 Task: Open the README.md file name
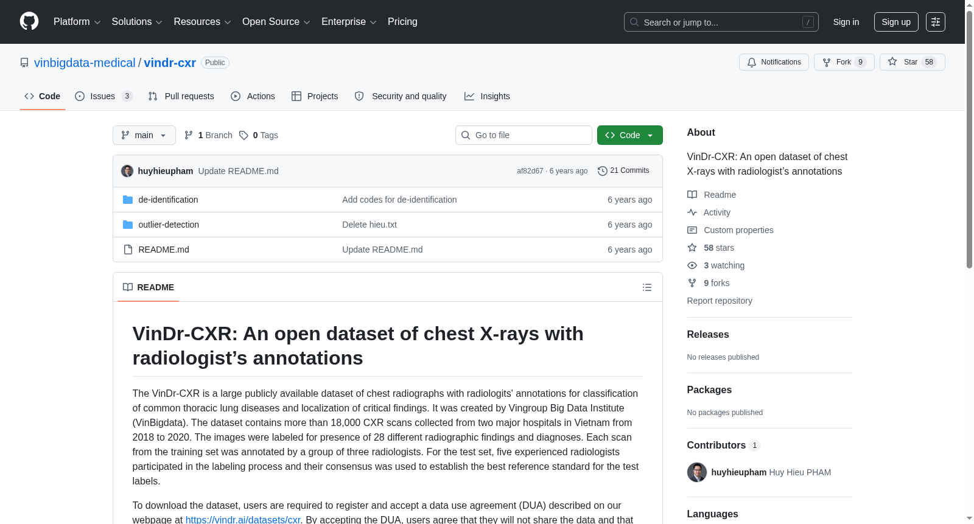(164, 250)
